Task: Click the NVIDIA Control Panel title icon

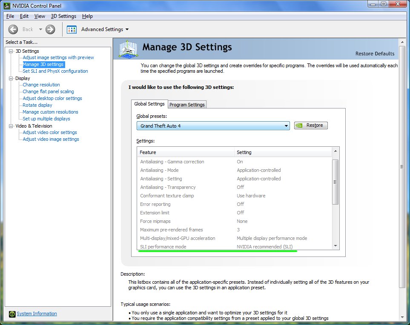Action: tap(7, 6)
